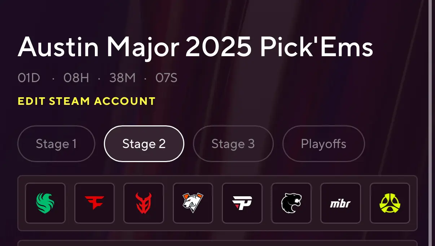Screen dimensions: 435x246
Task: Select the Stage 2 tab
Action: click(x=144, y=144)
